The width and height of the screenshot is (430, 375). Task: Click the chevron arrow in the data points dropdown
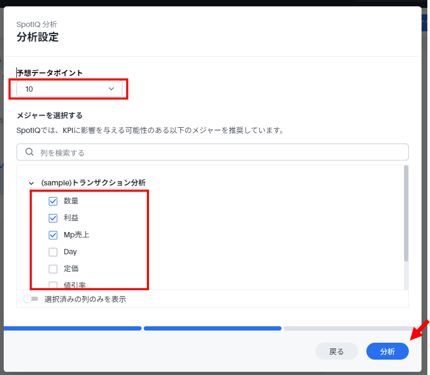(111, 89)
